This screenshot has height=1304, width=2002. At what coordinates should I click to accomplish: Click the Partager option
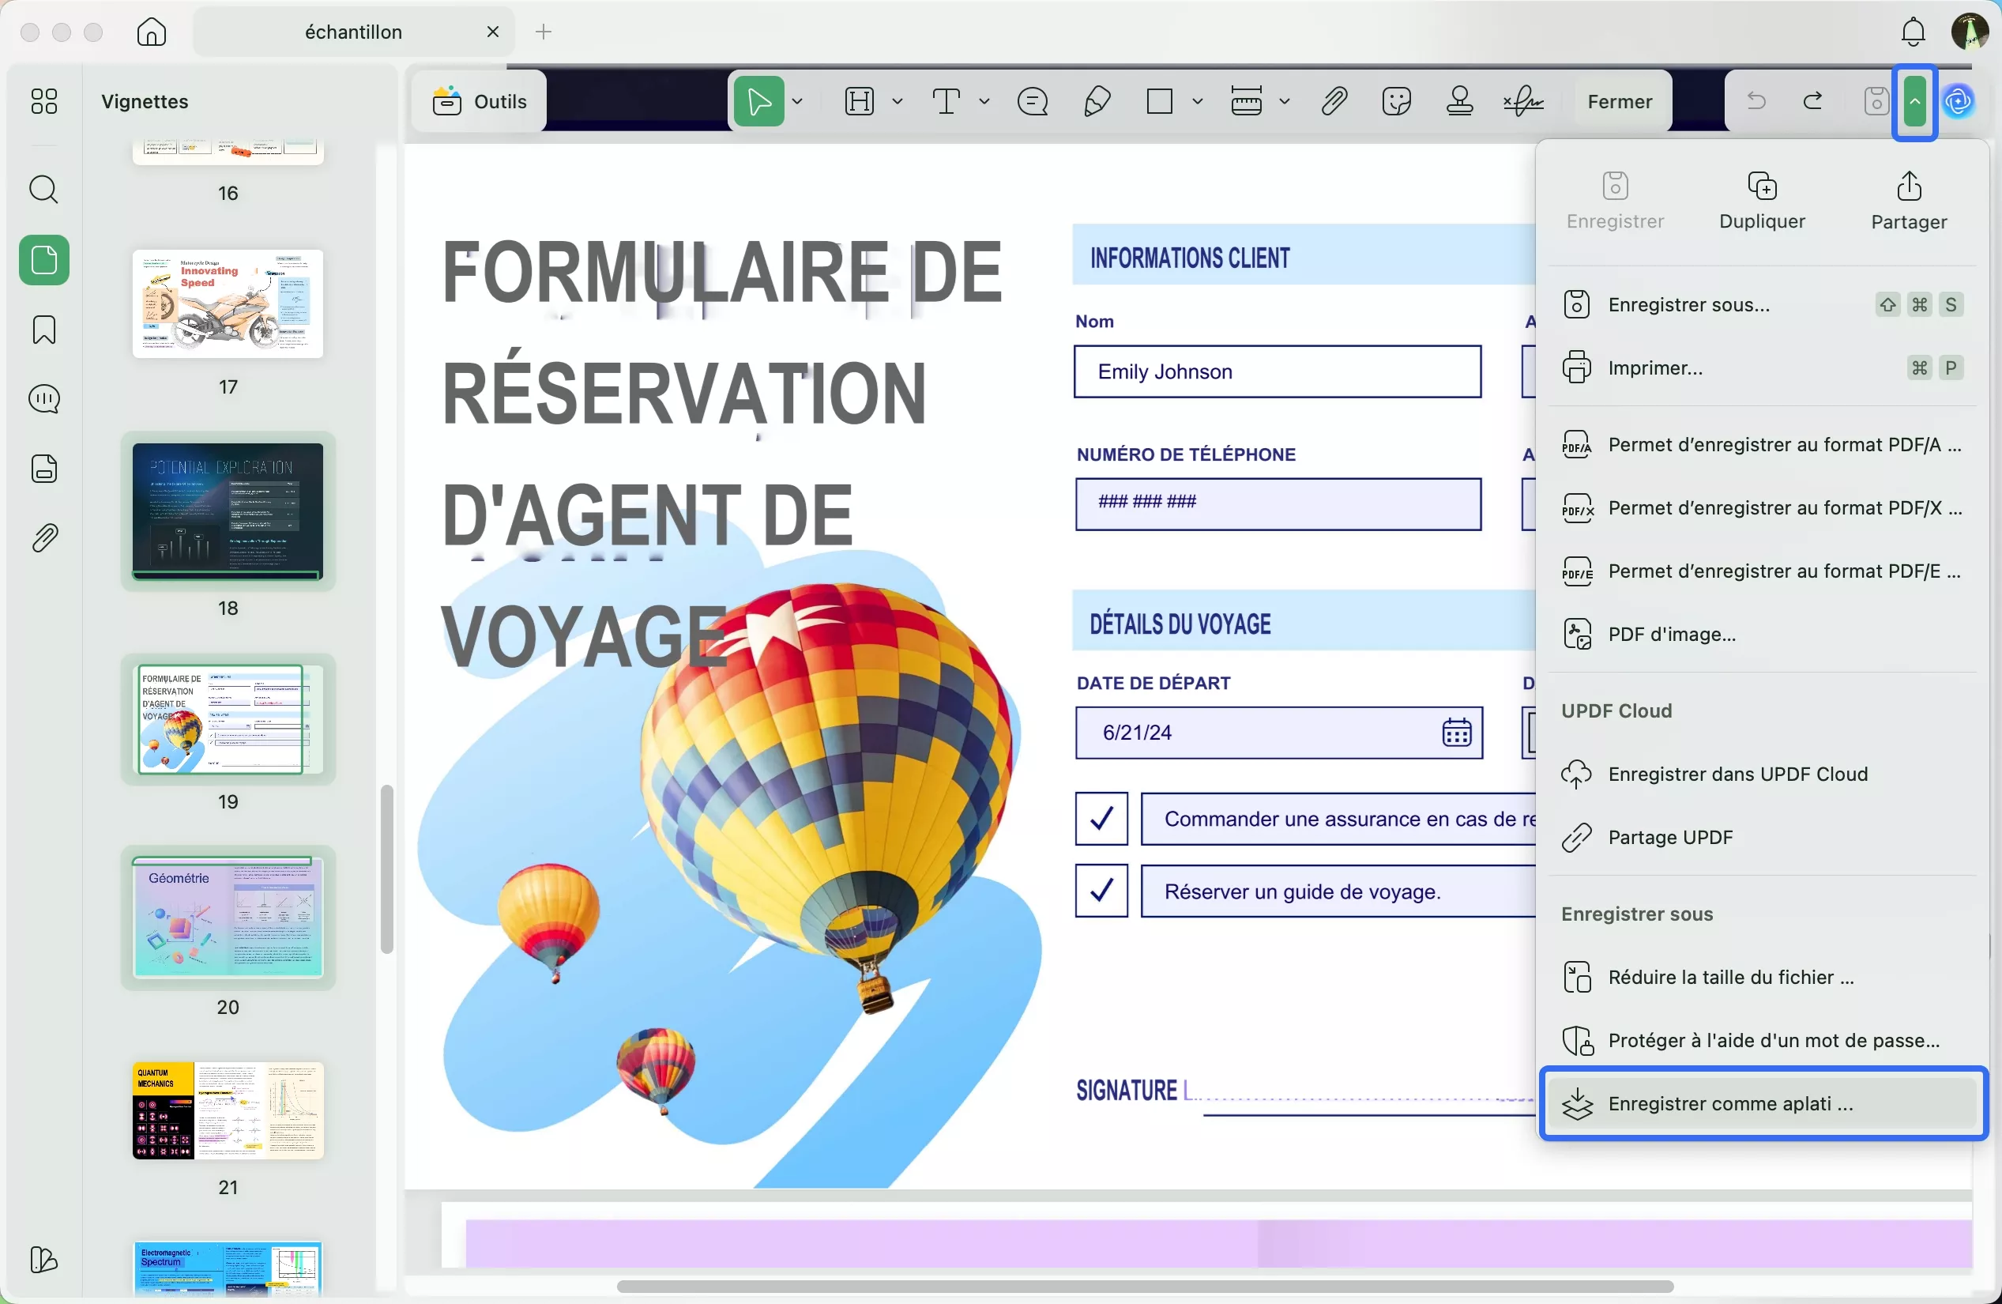1908,199
